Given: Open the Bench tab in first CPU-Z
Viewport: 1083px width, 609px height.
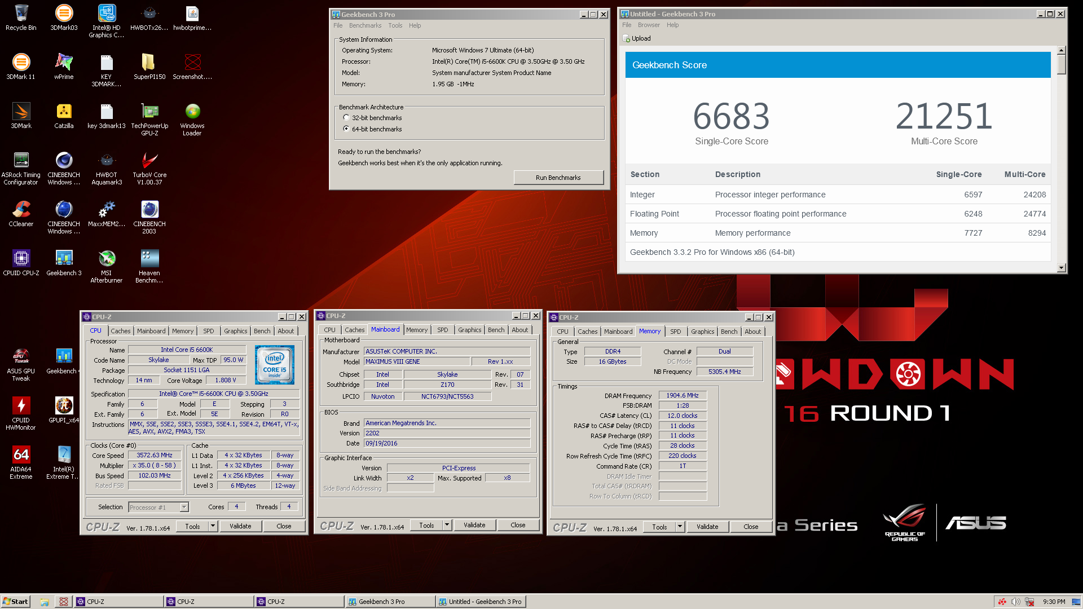Looking at the screenshot, I should 262,331.
